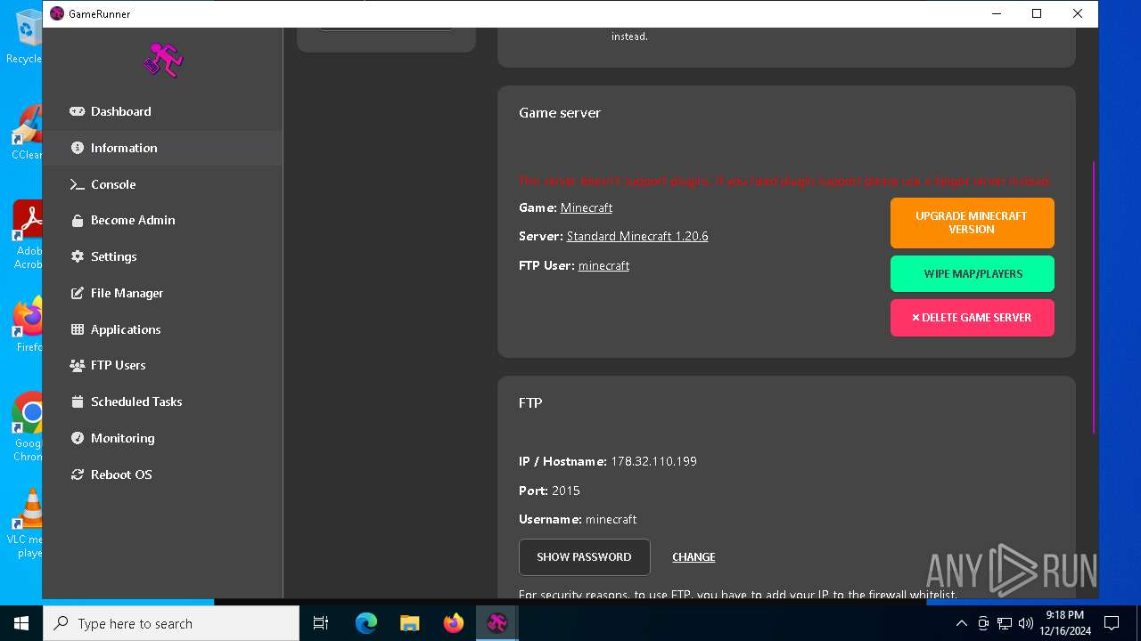Click the Information circle icon
The height and width of the screenshot is (641, 1141).
77,148
